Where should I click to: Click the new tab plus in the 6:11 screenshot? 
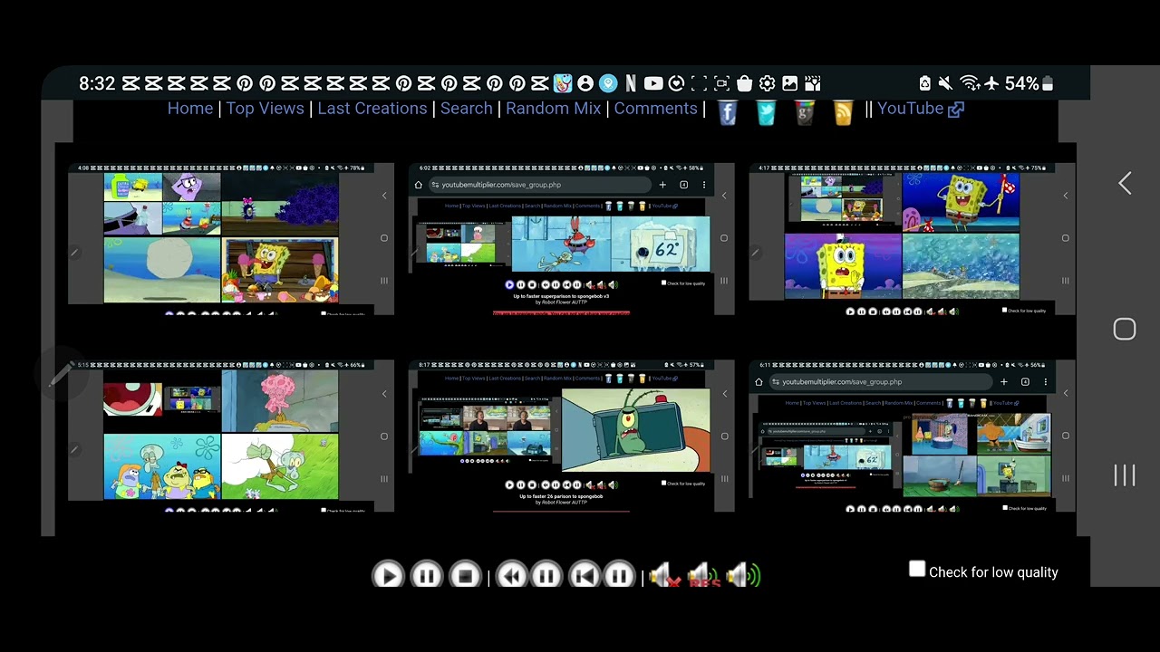1003,382
